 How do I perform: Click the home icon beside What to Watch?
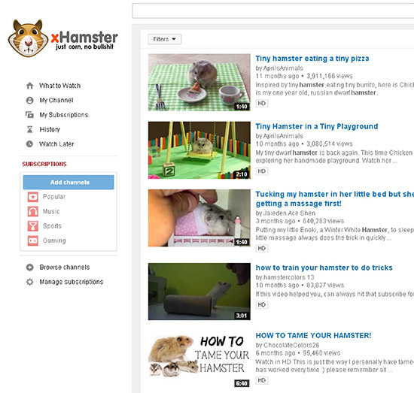tap(30, 86)
